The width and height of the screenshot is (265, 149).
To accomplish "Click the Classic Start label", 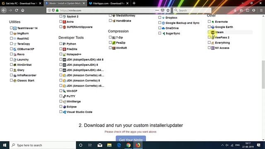I will (x=26, y=81).
